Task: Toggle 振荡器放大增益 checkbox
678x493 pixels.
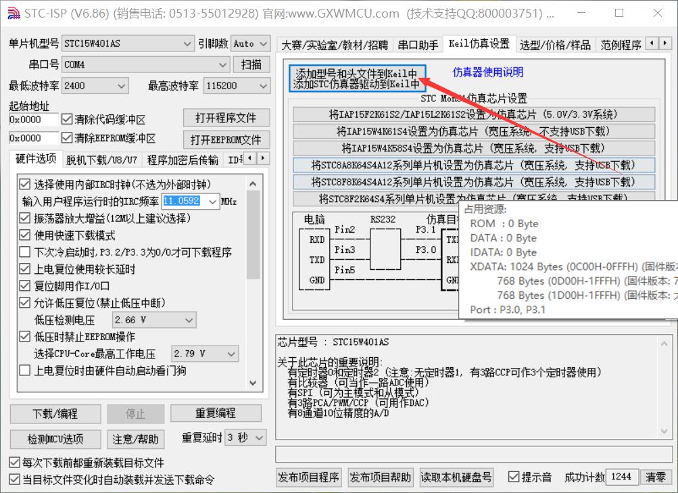Action: [24, 218]
